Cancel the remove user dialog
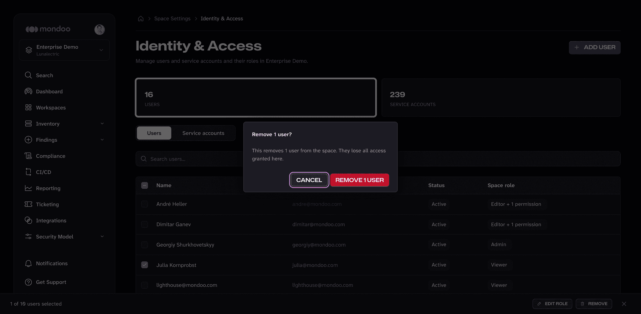 tap(309, 180)
